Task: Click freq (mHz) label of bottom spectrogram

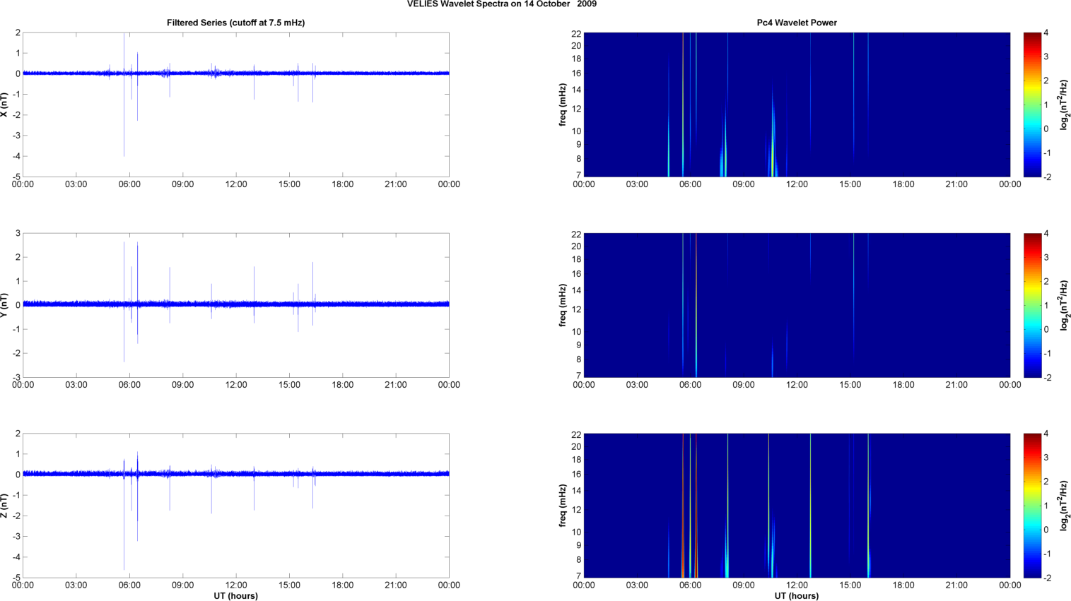Action: 563,506
